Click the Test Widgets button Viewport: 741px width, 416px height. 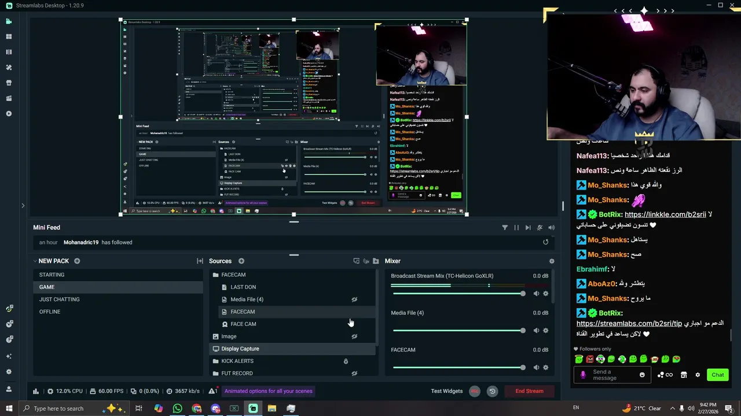click(447, 391)
